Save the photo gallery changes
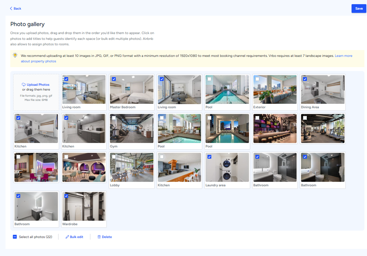This screenshot has height=256, width=367. (x=359, y=9)
